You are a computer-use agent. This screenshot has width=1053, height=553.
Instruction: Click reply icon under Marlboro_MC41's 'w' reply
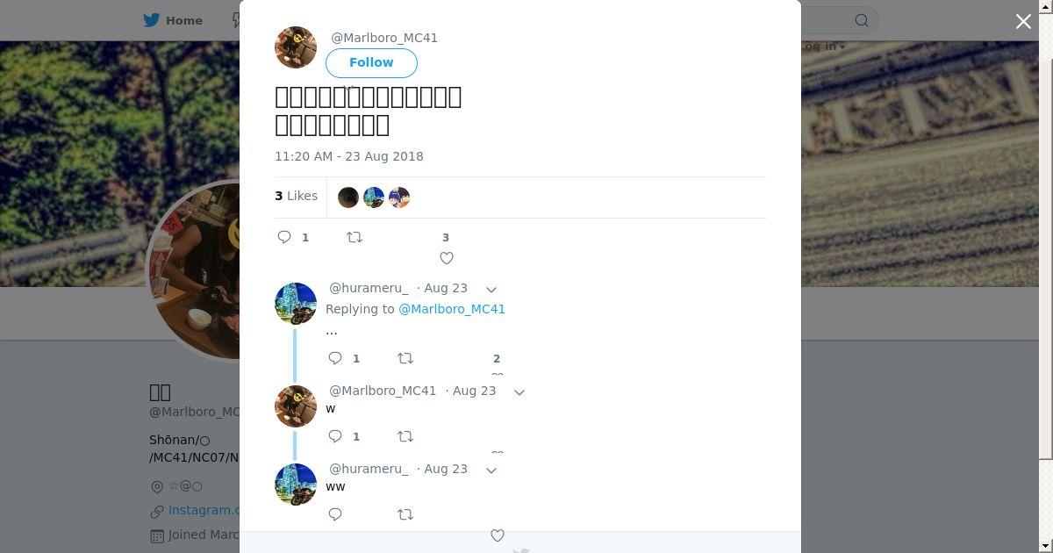coord(335,436)
